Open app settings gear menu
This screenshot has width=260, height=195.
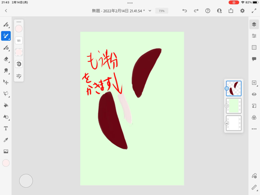242,11
